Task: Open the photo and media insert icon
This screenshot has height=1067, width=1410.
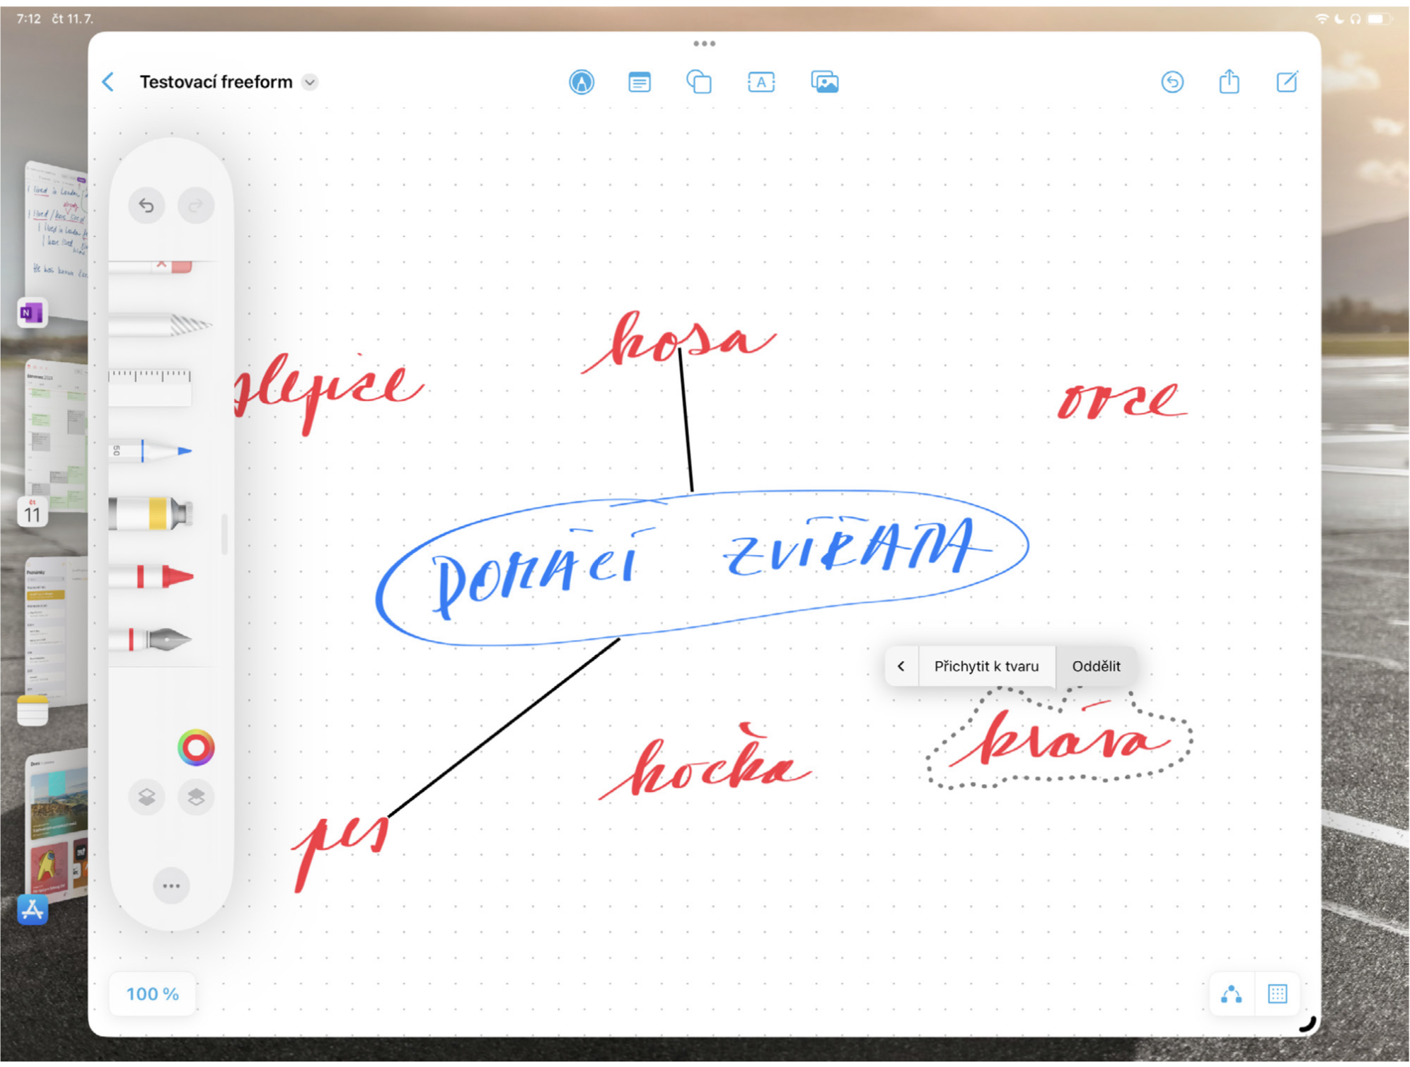Action: click(x=824, y=82)
